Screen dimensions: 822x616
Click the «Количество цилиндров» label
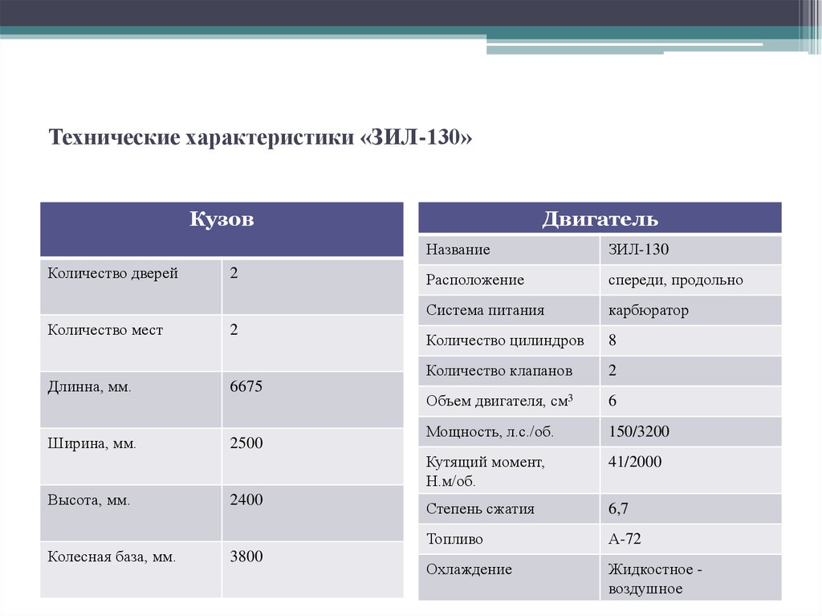click(505, 341)
